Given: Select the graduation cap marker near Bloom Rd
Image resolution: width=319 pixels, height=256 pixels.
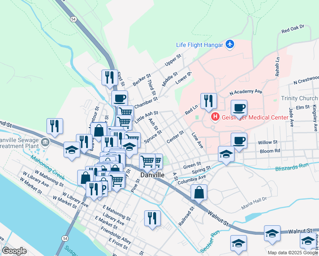Looking at the screenshot, I should [226, 155].
